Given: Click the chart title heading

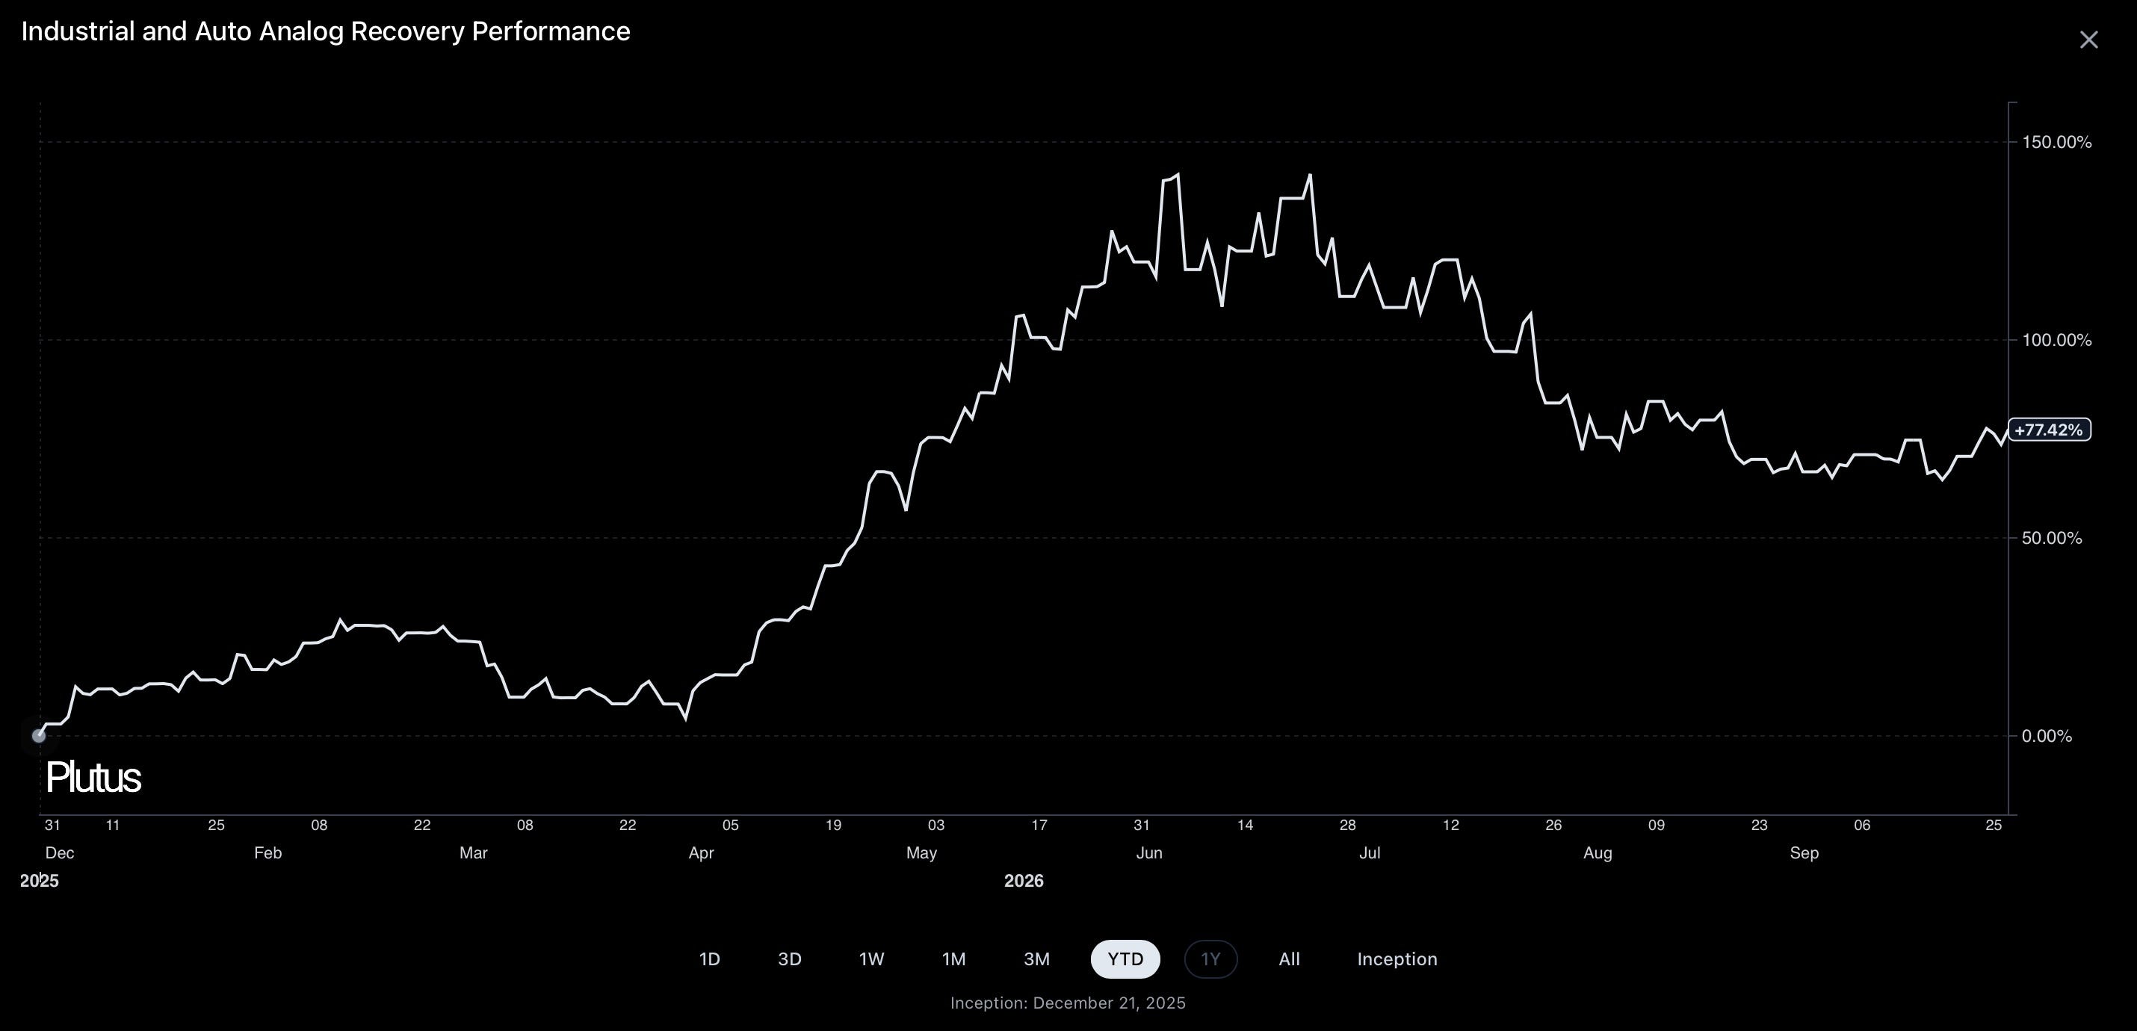Looking at the screenshot, I should point(325,31).
